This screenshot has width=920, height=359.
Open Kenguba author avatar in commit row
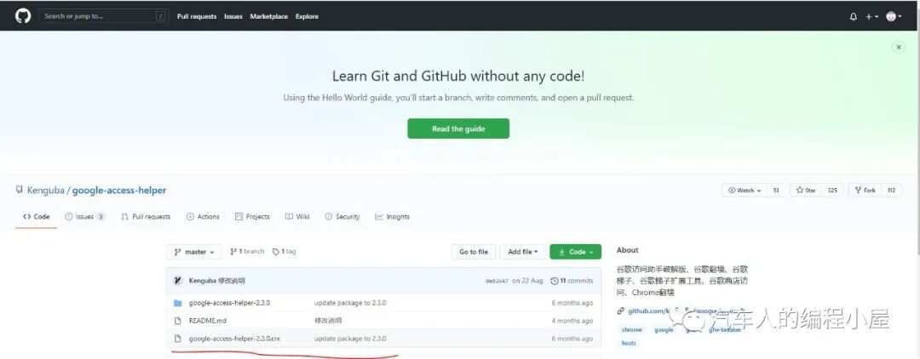(x=178, y=281)
